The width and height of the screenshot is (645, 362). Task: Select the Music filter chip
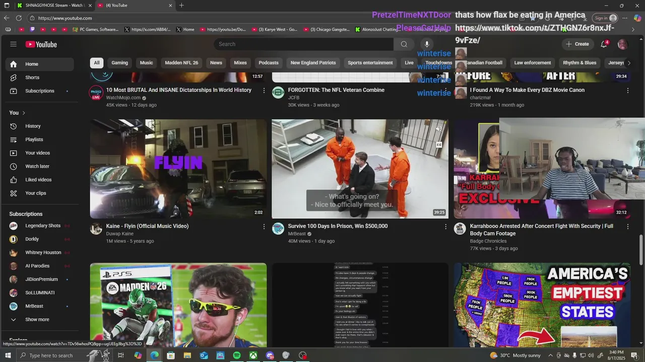(x=146, y=63)
